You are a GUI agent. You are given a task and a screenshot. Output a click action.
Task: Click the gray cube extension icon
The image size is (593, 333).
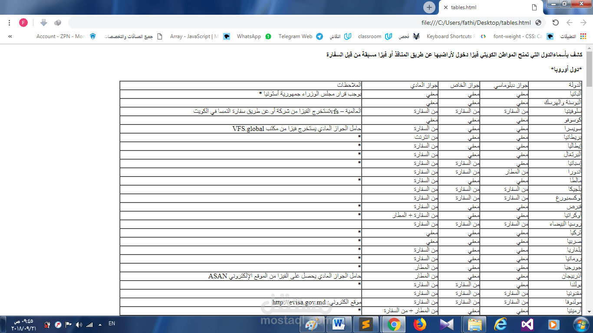(58, 23)
